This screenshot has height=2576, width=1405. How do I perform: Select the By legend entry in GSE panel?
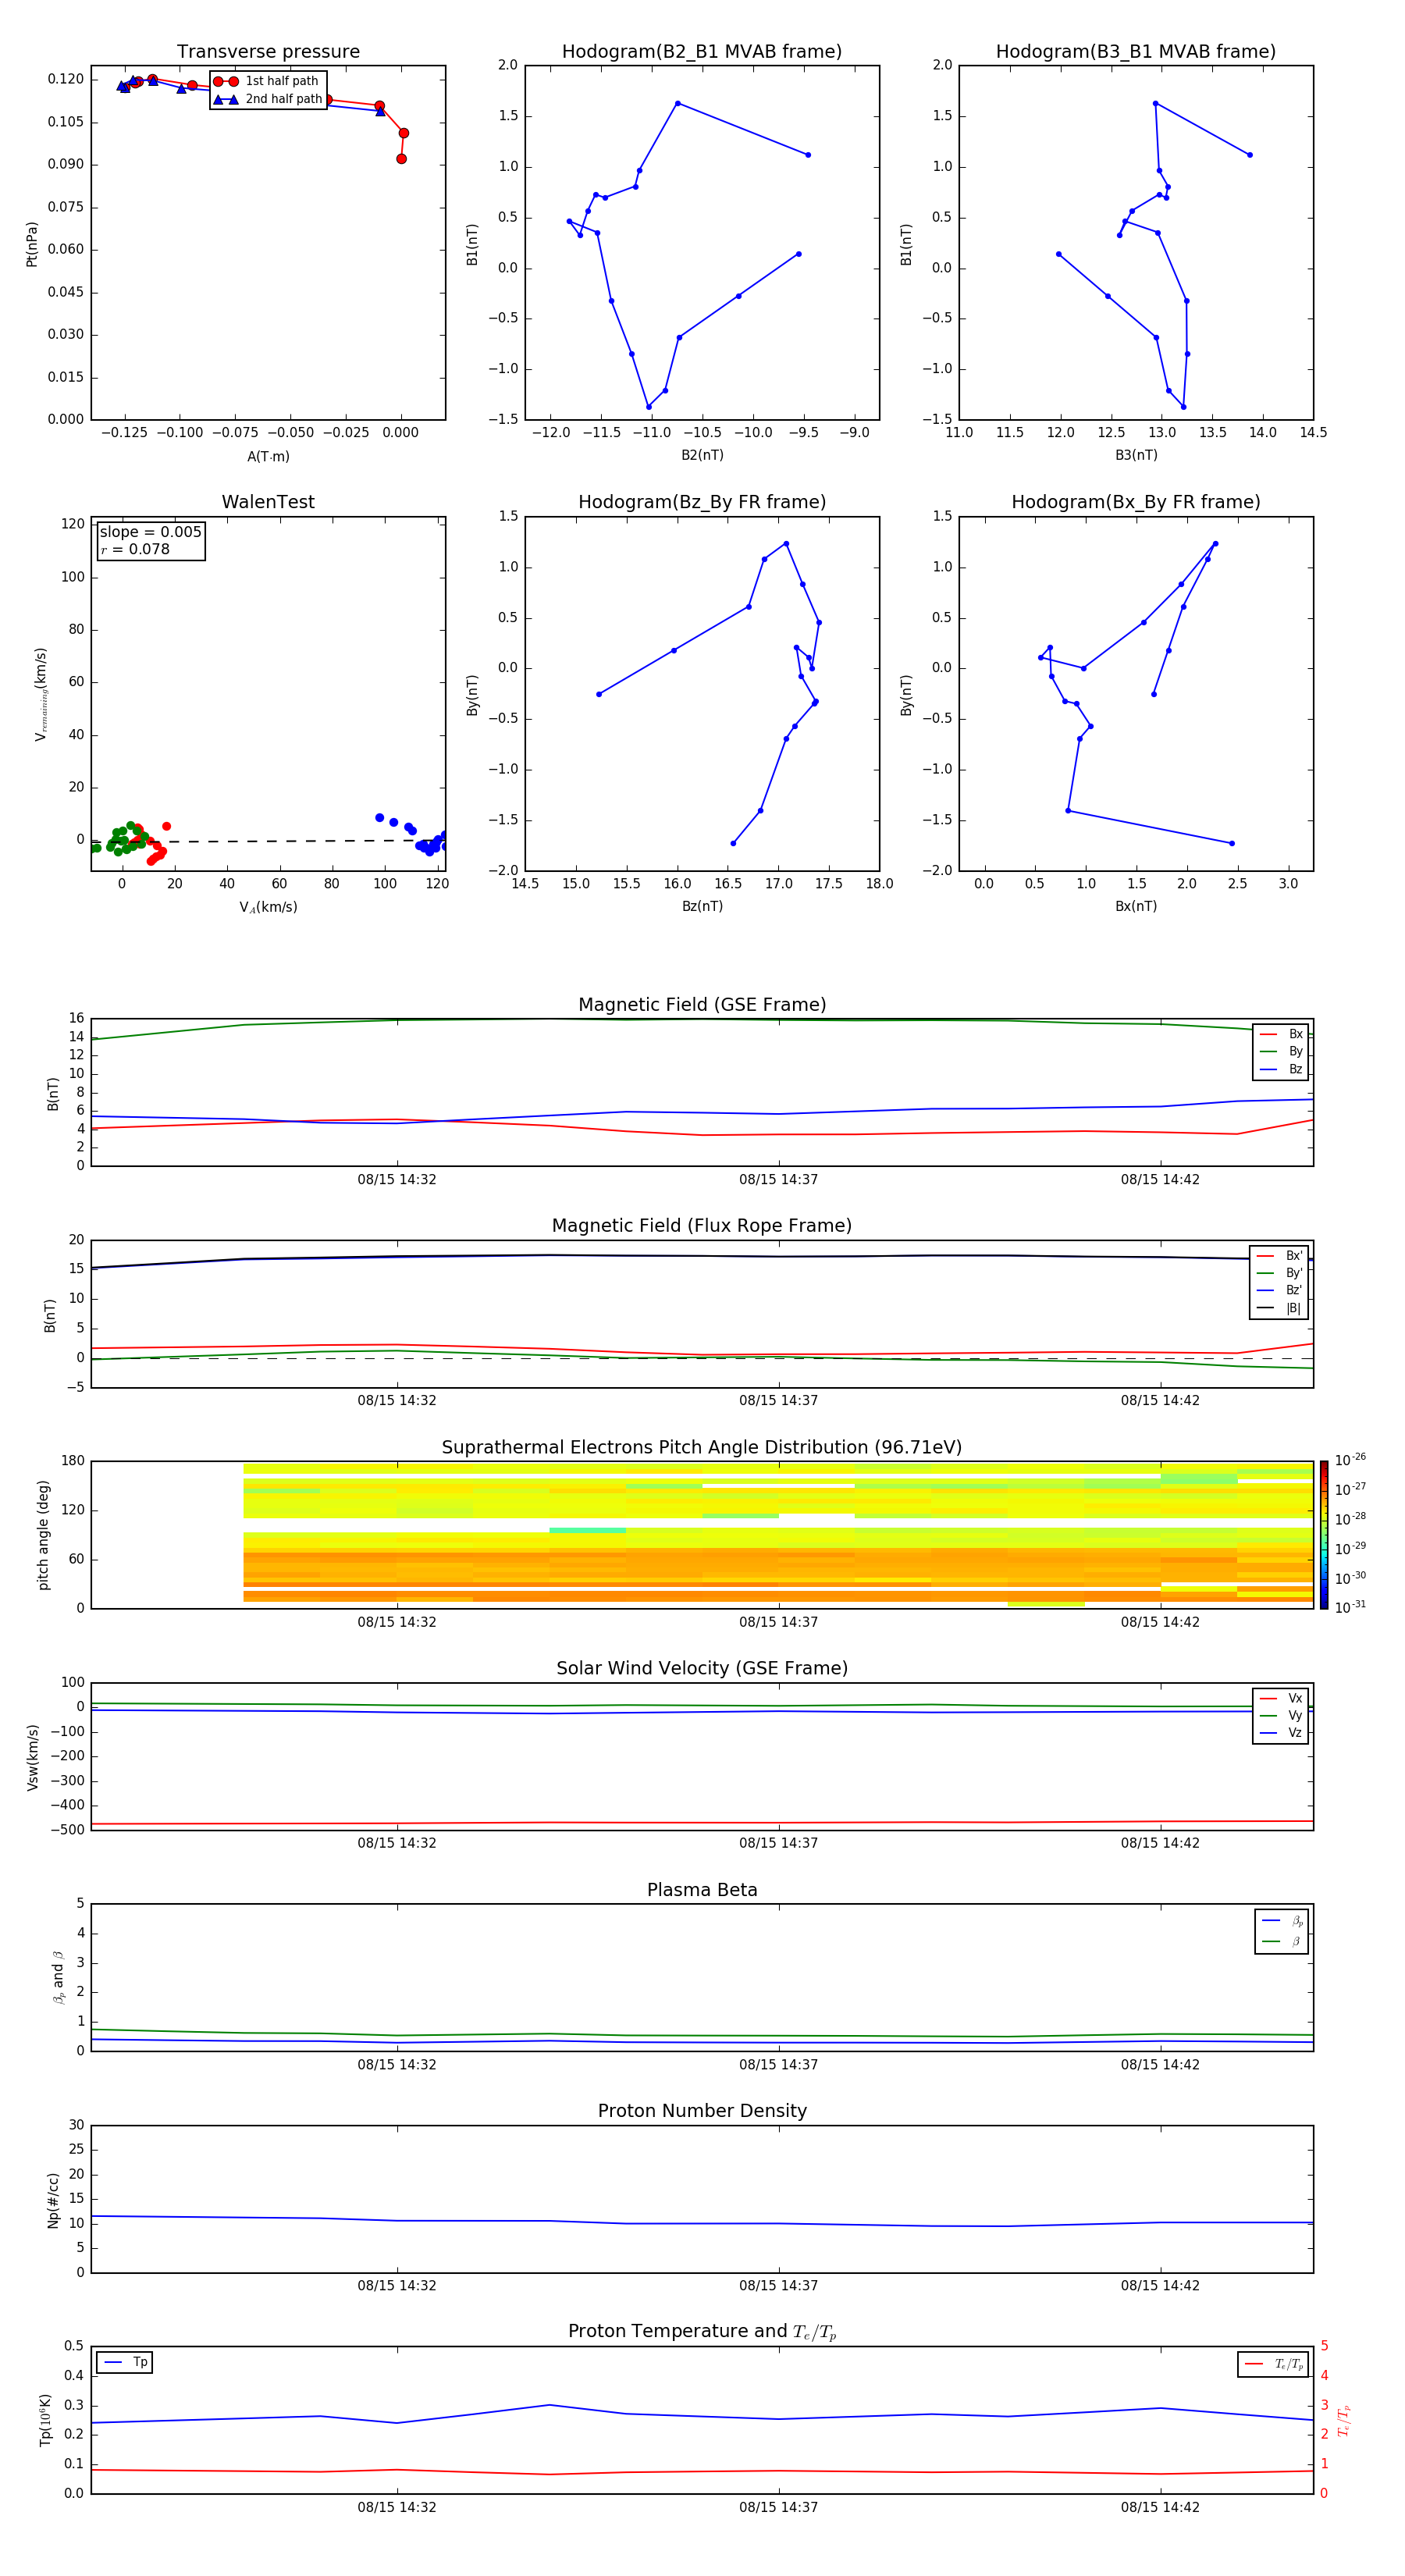pyautogui.click(x=1281, y=1052)
